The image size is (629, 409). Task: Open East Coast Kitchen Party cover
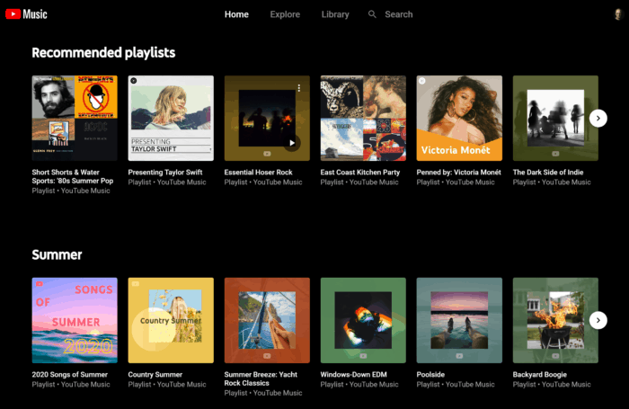coord(363,118)
